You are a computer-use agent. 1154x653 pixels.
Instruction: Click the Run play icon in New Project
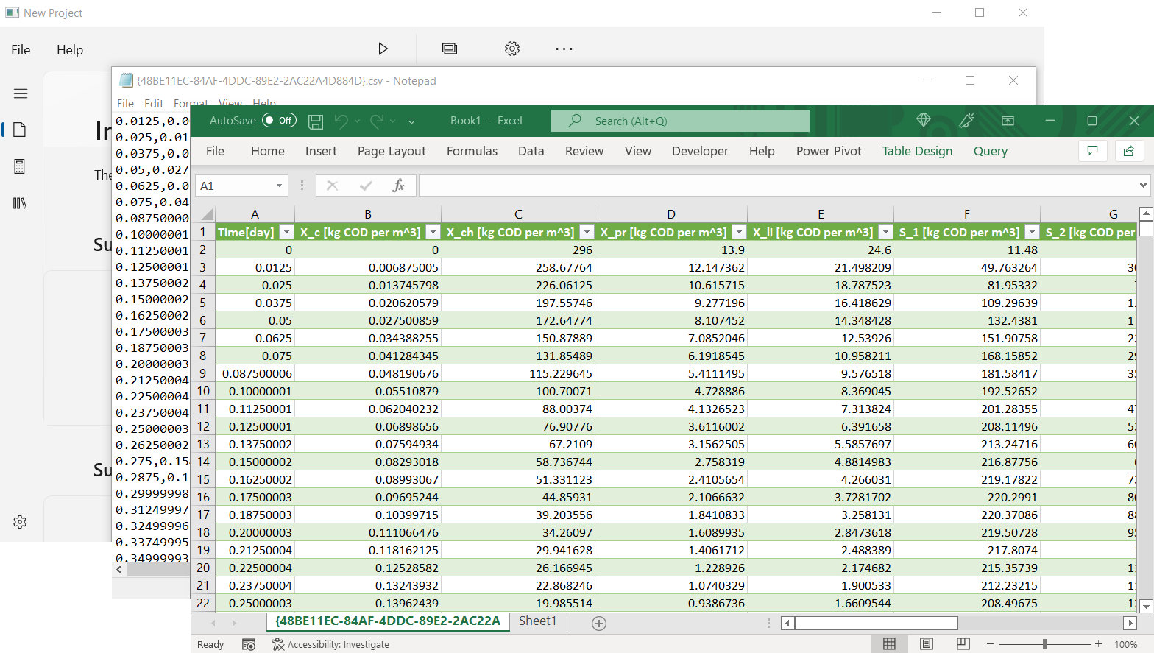coord(383,49)
